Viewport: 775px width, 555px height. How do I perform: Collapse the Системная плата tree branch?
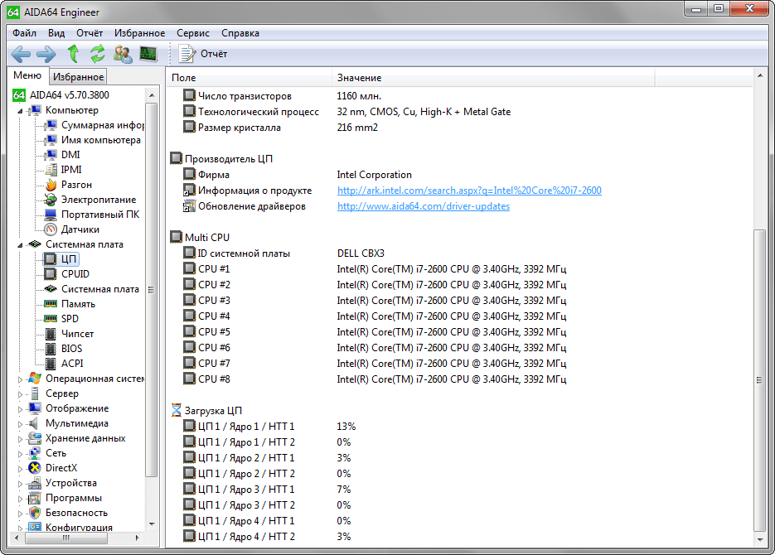click(x=21, y=245)
